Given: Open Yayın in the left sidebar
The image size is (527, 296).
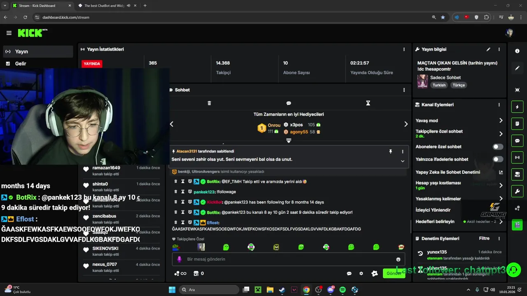Looking at the screenshot, I should tap(38, 51).
